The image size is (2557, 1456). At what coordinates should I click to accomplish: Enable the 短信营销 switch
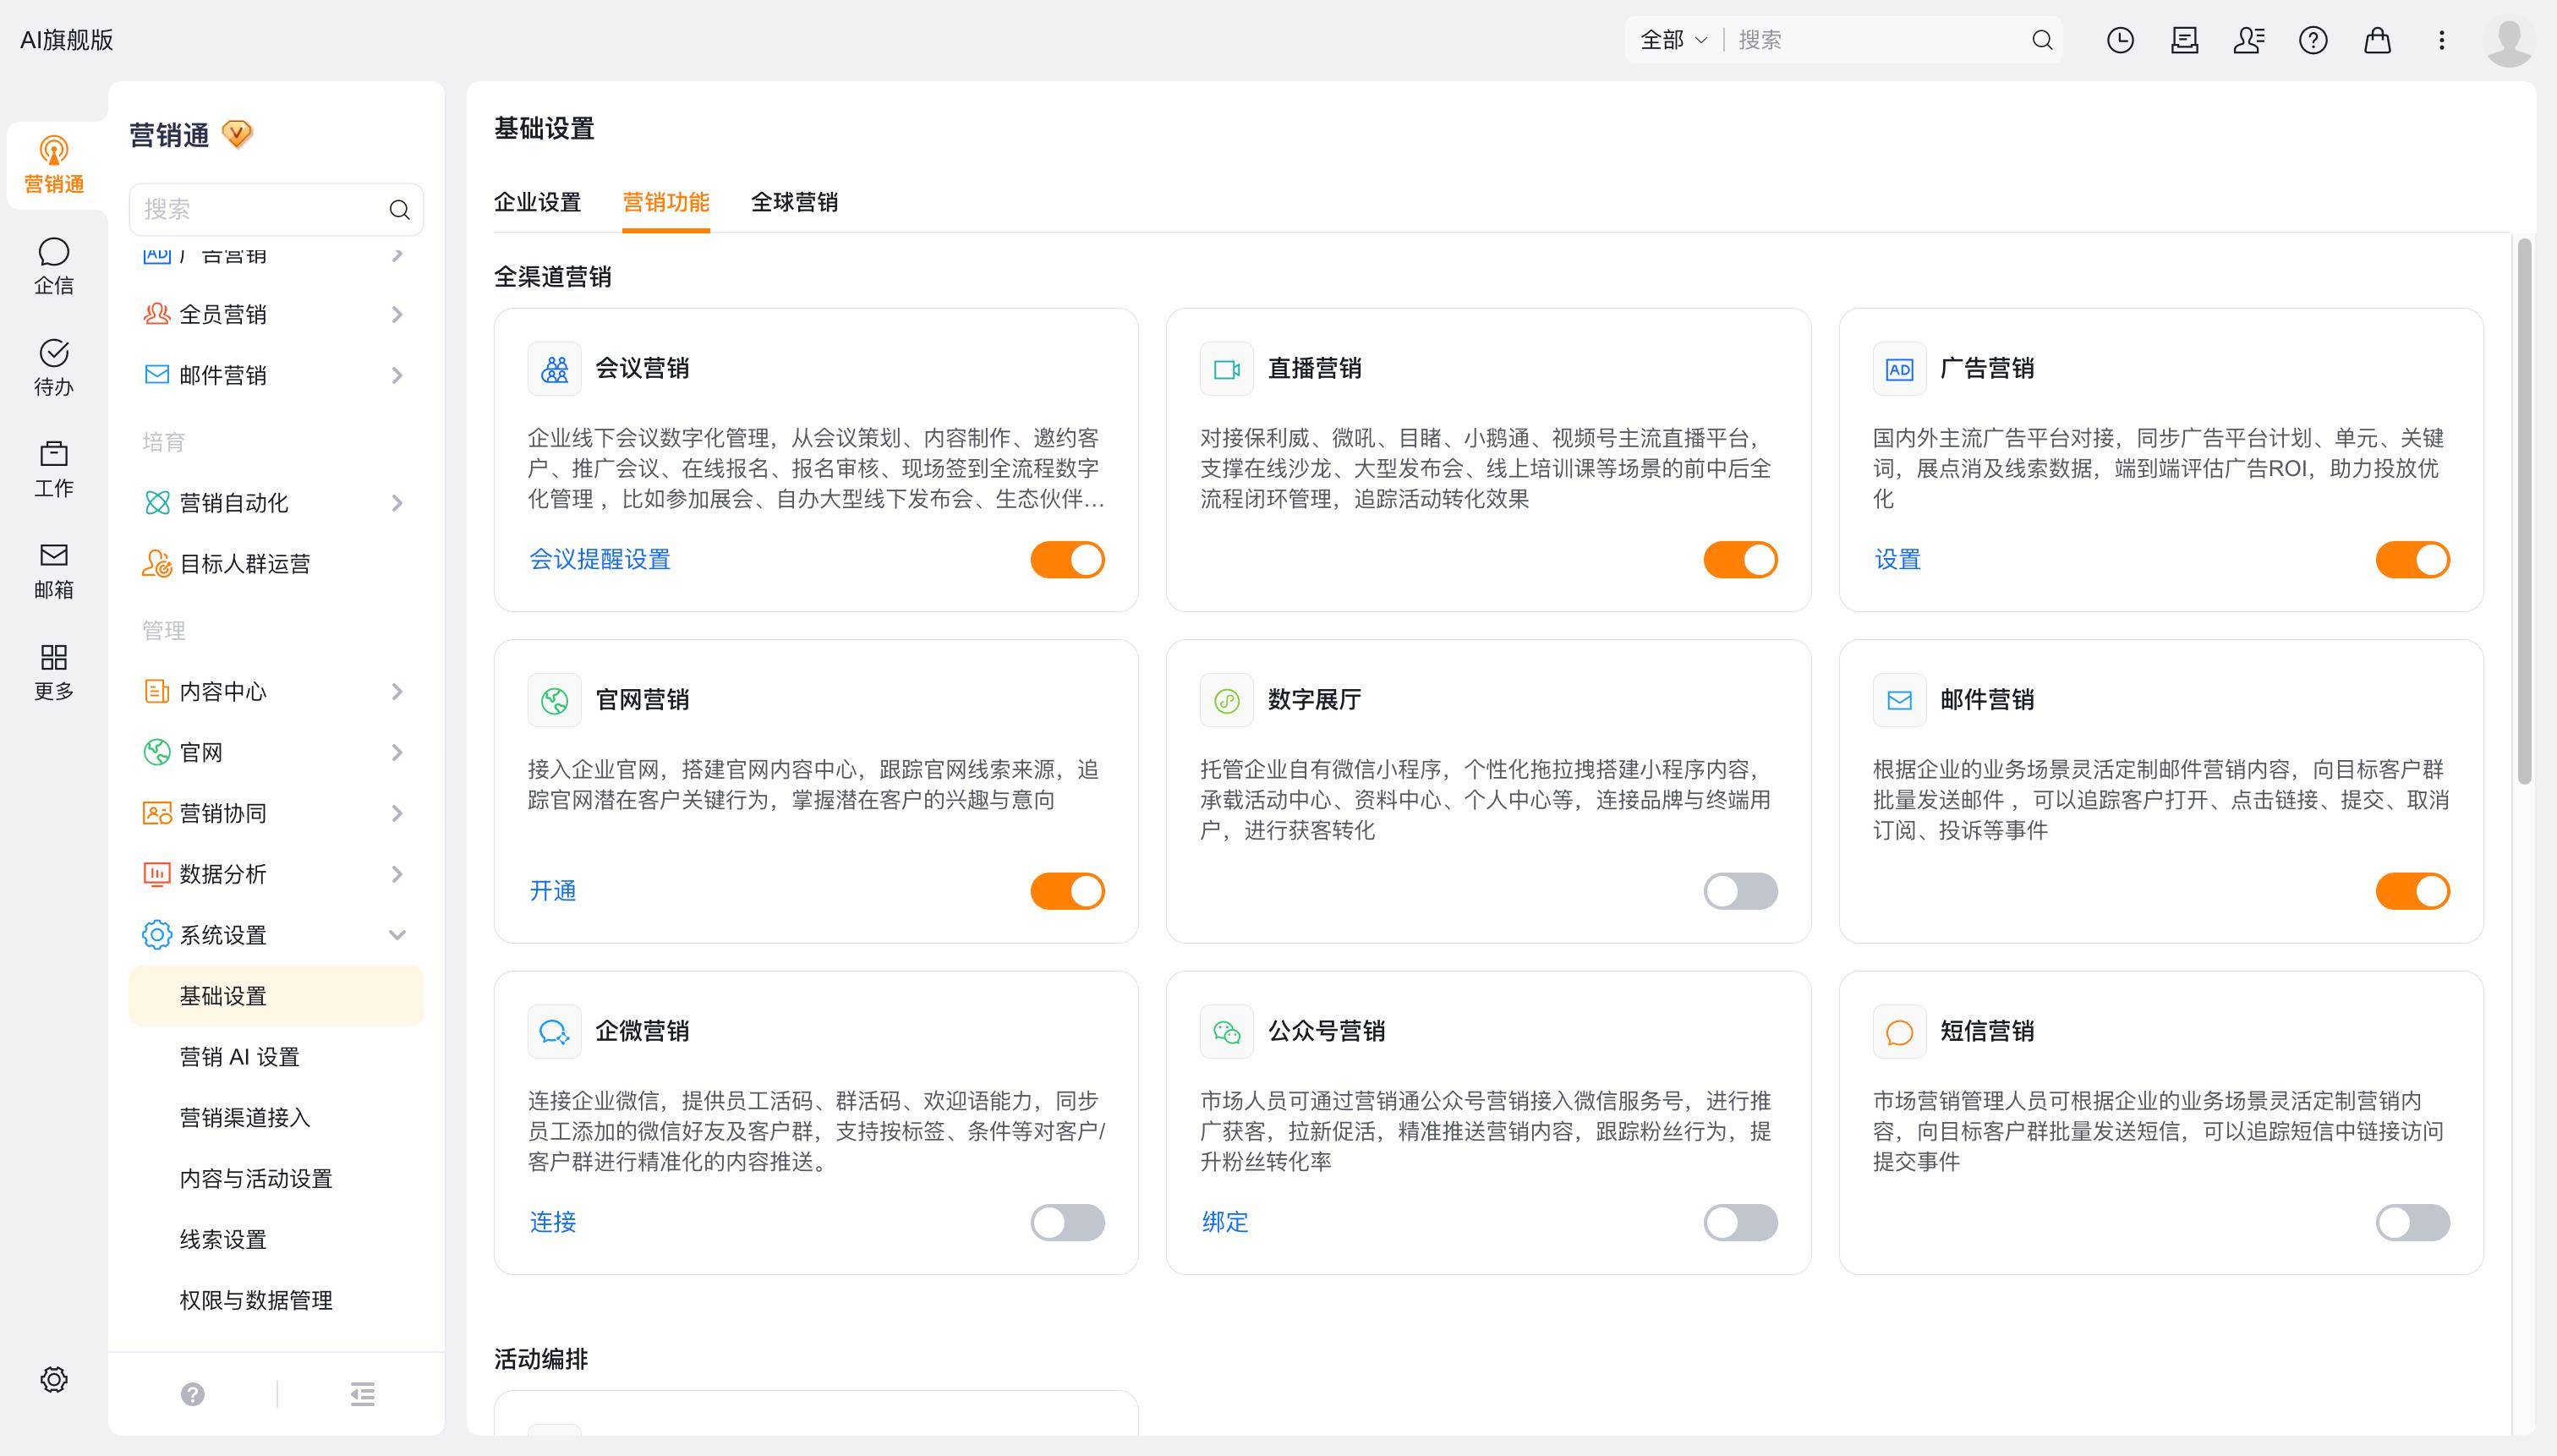pyautogui.click(x=2412, y=1222)
